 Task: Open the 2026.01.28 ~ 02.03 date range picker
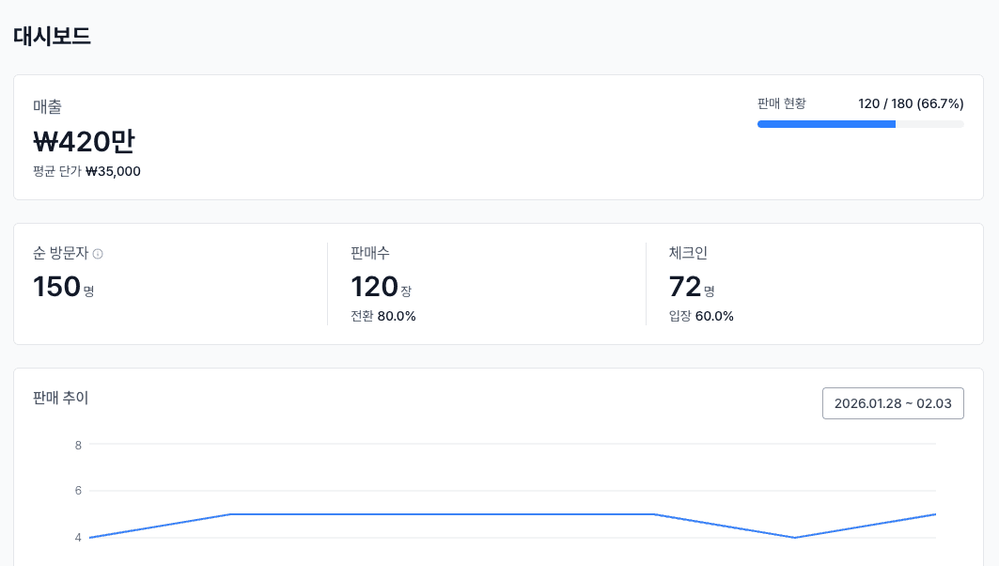coord(893,403)
